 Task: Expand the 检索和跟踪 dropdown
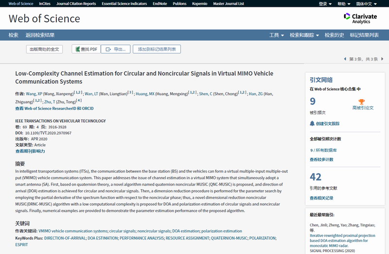click(304, 35)
